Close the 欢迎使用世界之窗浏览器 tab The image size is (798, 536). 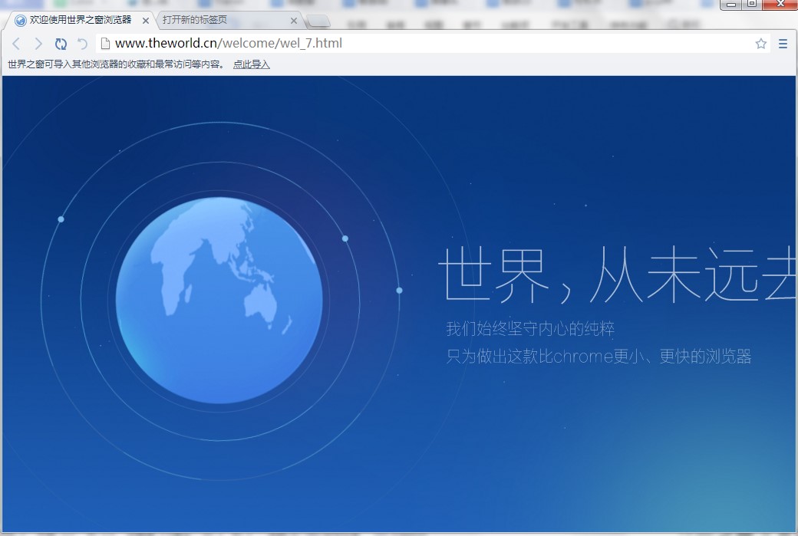pyautogui.click(x=146, y=21)
